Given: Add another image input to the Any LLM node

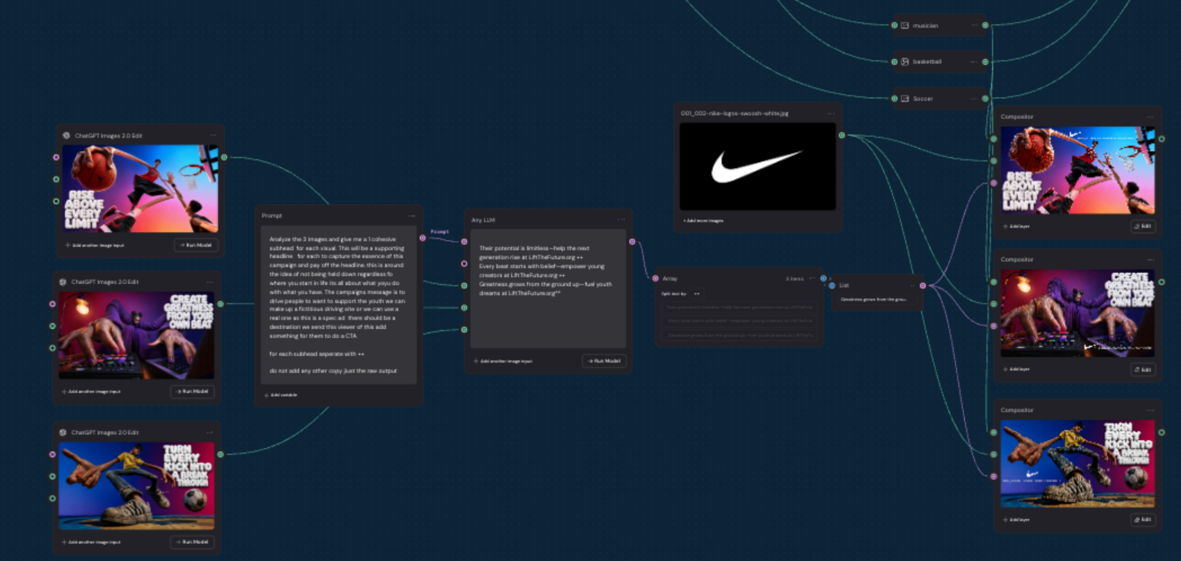Looking at the screenshot, I should tap(503, 361).
